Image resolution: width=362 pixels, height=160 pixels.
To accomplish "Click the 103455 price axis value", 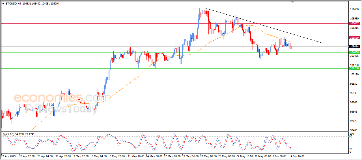I will (x=354, y=56).
